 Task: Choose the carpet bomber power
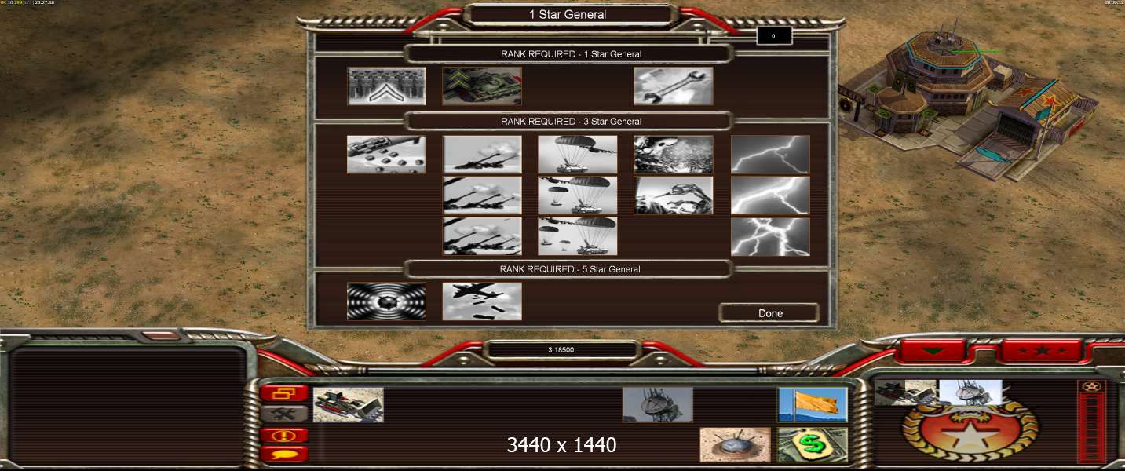tap(482, 301)
